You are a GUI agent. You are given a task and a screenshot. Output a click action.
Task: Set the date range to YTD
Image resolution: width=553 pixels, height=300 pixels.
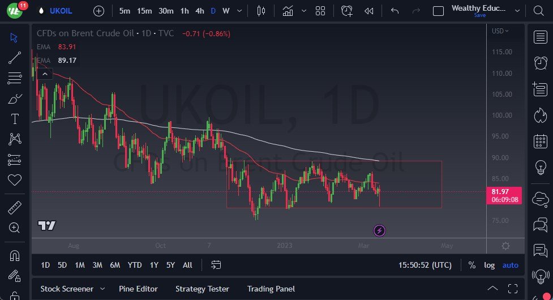[x=135, y=265]
